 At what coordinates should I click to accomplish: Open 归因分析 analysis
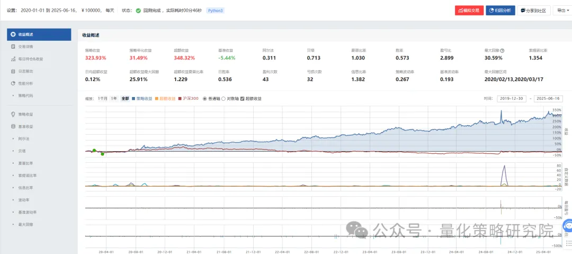point(500,11)
